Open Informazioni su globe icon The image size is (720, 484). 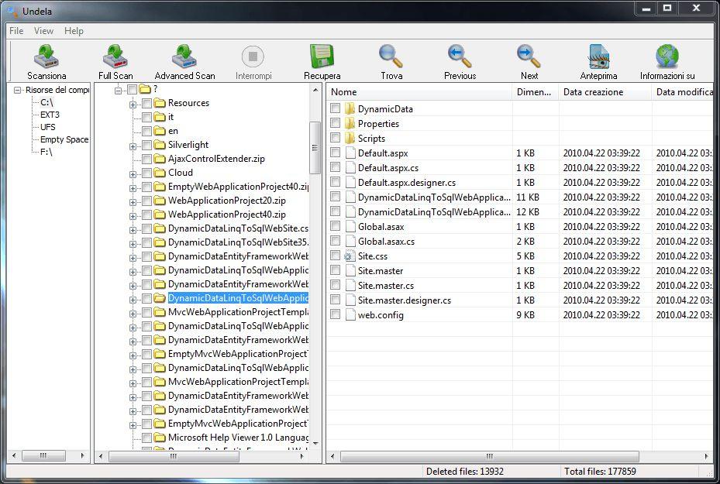point(667,58)
